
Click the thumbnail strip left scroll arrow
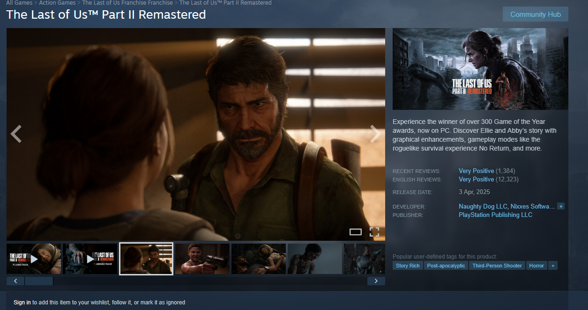point(15,281)
